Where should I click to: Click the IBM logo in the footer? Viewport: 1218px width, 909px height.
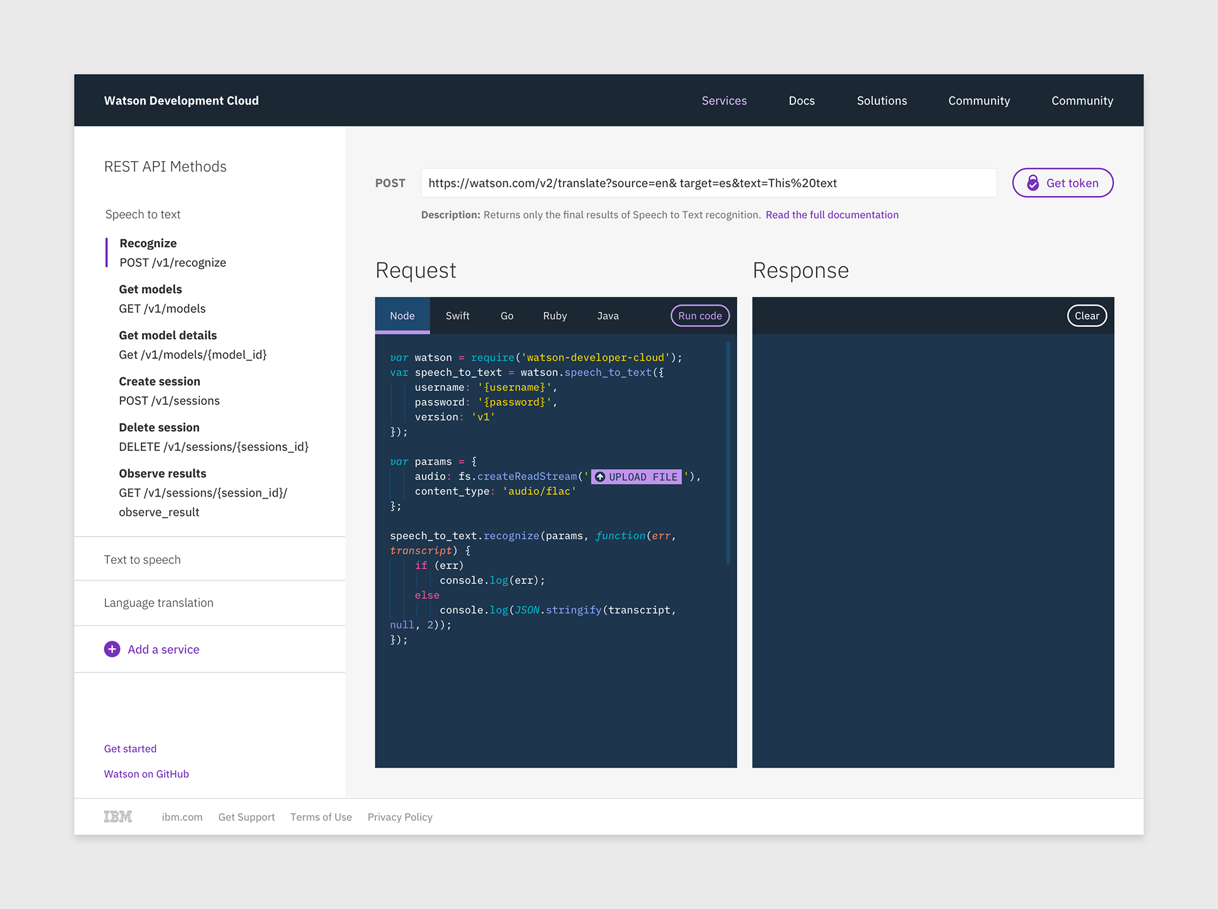pos(118,817)
